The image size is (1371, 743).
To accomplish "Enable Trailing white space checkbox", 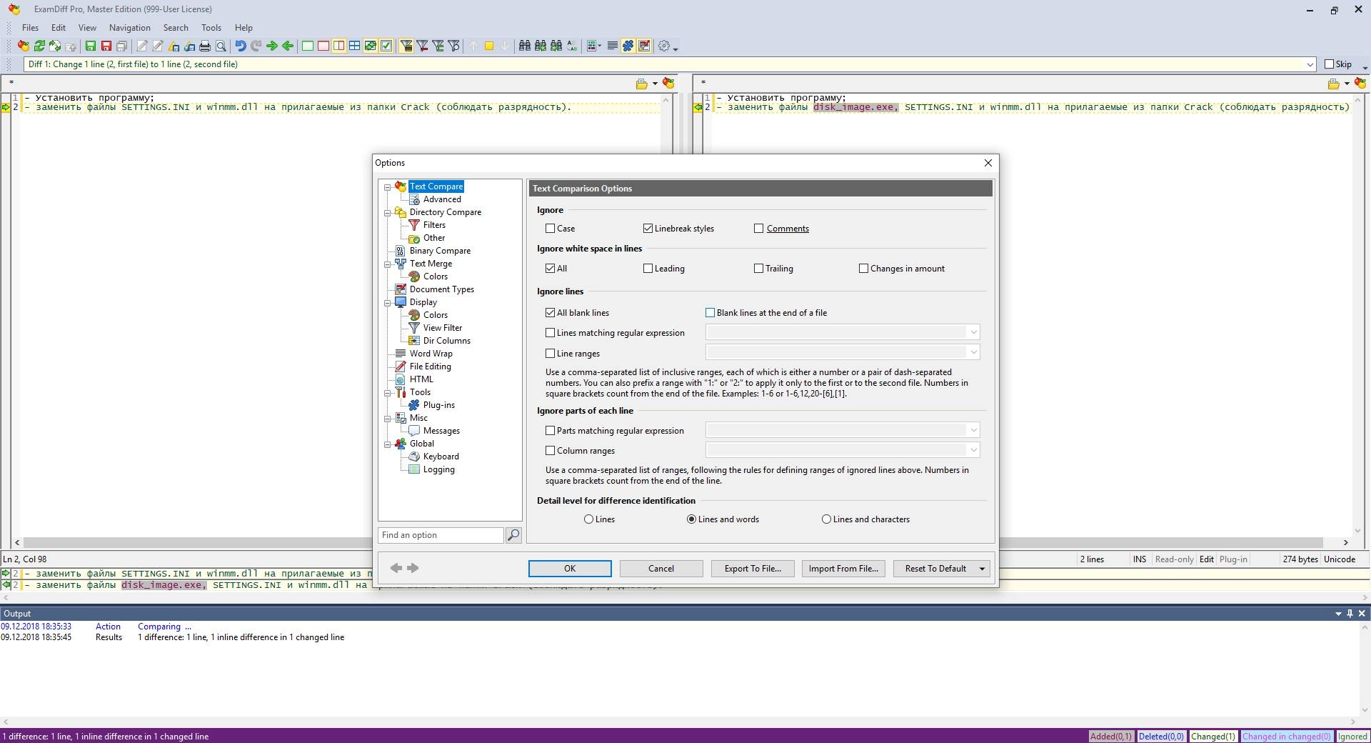I will coord(758,269).
